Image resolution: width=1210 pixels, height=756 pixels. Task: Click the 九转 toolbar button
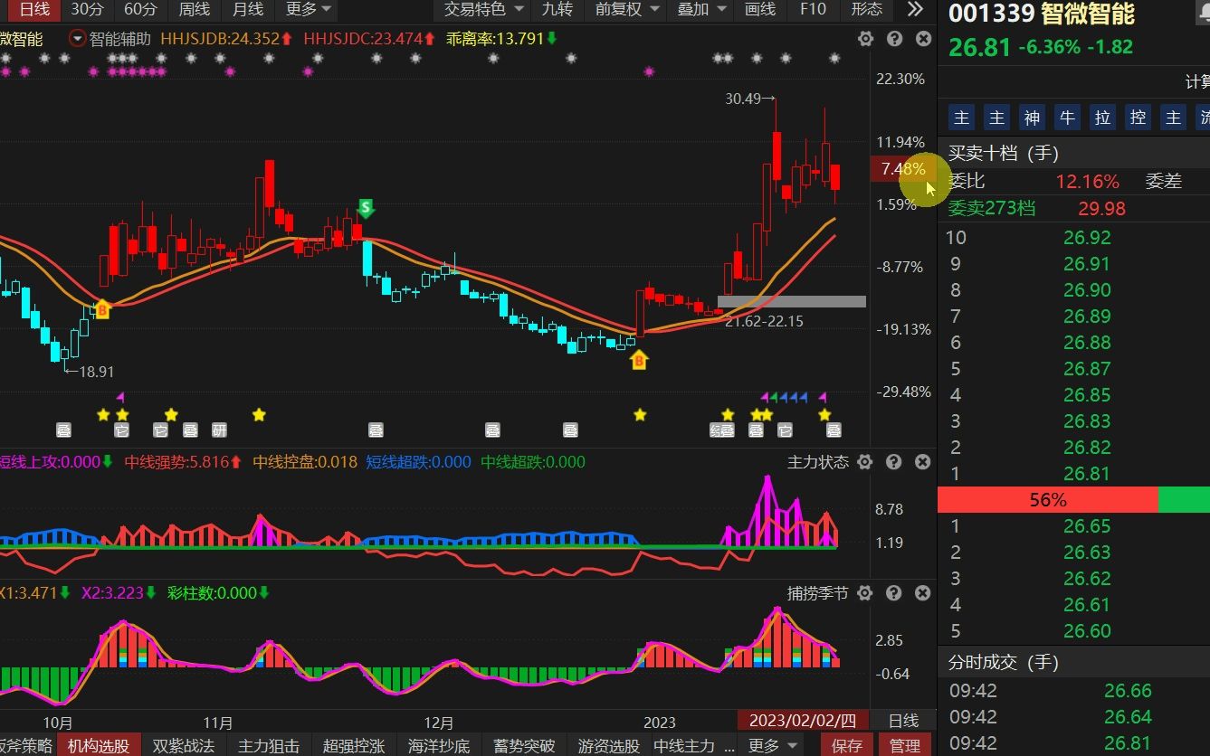click(x=557, y=9)
